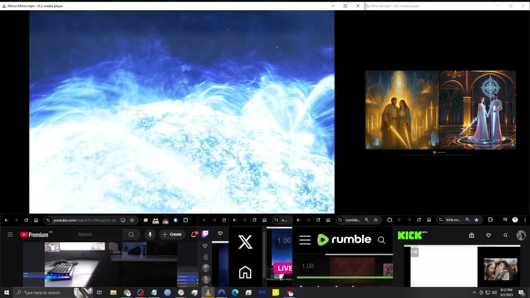
Task: Open Task View on the taskbar
Action: (99, 293)
